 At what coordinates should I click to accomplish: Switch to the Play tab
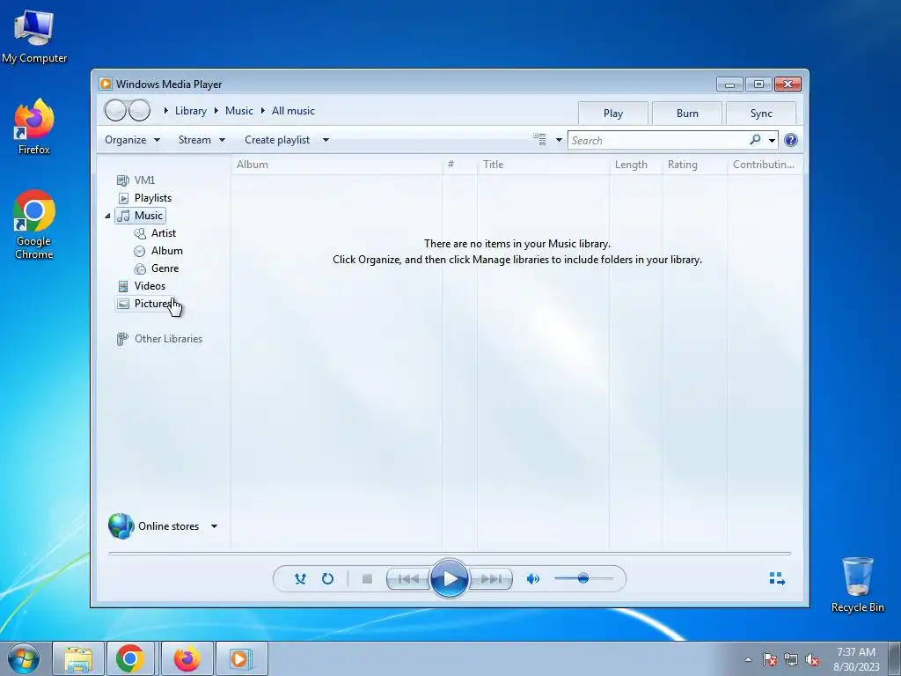(613, 114)
